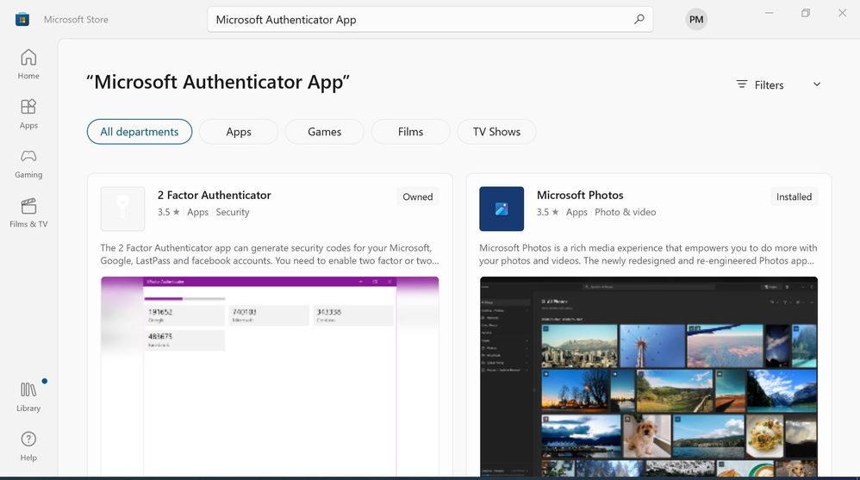Click the Filters label
The height and width of the screenshot is (480, 860).
769,85
